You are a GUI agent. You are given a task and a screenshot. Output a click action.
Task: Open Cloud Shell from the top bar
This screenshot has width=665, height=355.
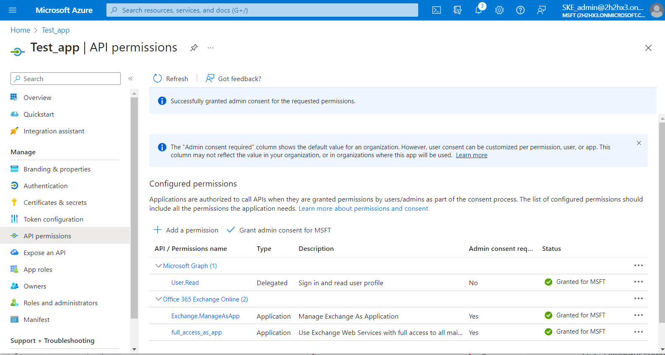pos(437,10)
